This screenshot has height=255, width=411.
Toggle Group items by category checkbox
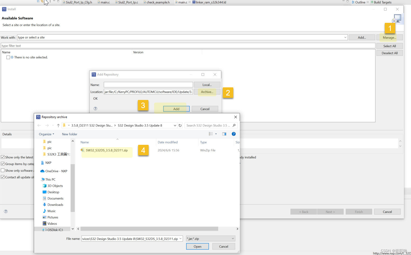3,164
